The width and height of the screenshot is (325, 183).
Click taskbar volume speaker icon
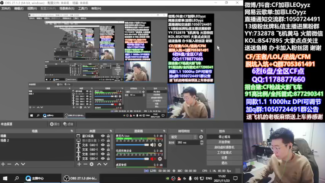(196, 179)
